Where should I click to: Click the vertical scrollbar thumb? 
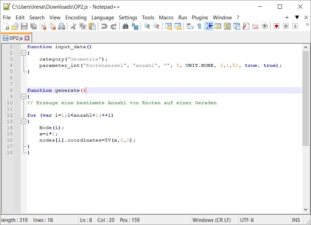click(x=306, y=98)
